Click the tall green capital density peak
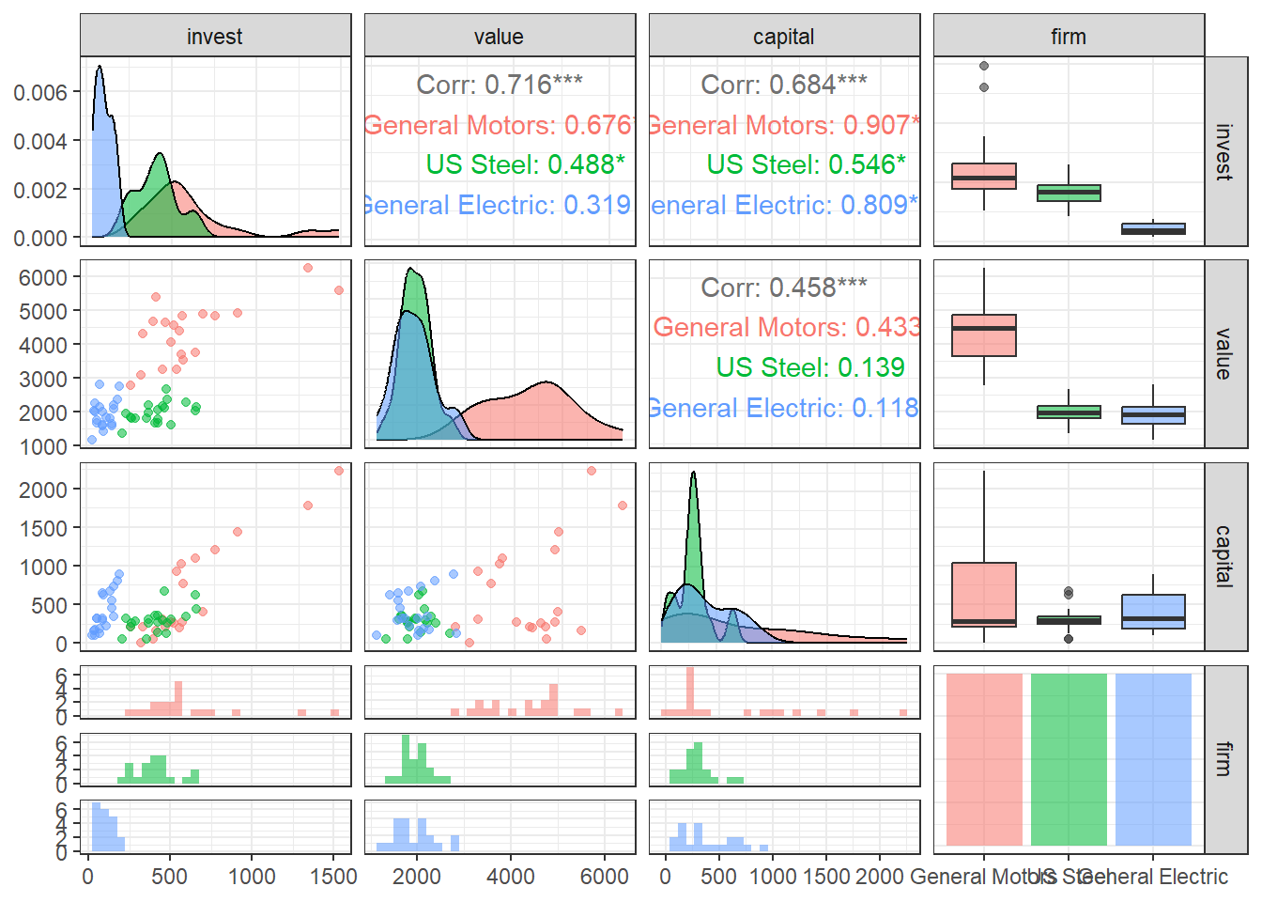1262x902 pixels. [693, 526]
